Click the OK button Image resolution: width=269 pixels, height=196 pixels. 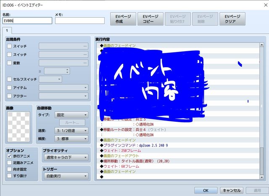tap(206, 191)
